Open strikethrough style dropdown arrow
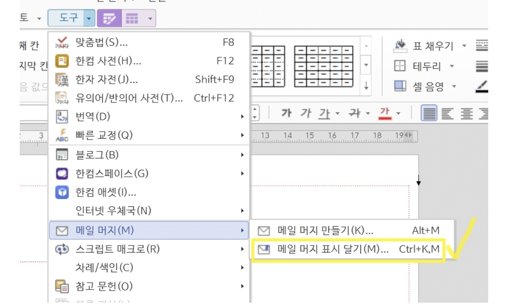The width and height of the screenshot is (508, 308). coord(368,113)
